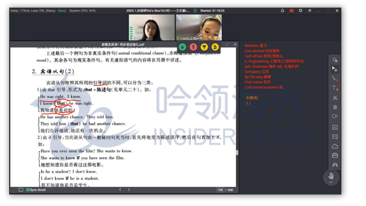Viewport: 366px width, 206px height.
Task: Toggle the raise hand button
Action: tap(331, 177)
